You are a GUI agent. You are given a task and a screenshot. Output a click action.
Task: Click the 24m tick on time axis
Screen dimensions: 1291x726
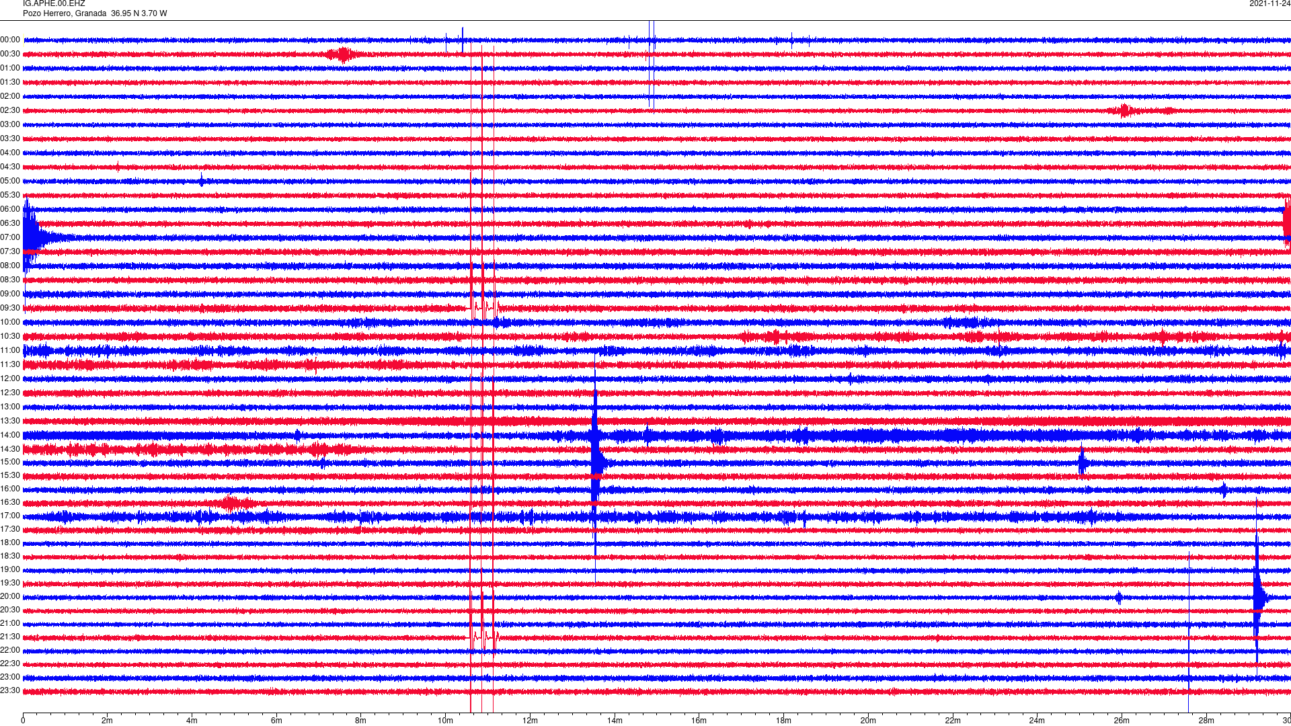(x=1037, y=721)
